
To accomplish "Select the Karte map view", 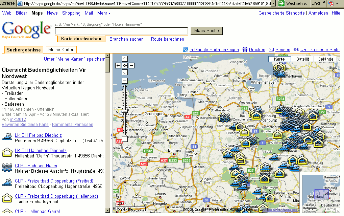I will pos(279,59).
